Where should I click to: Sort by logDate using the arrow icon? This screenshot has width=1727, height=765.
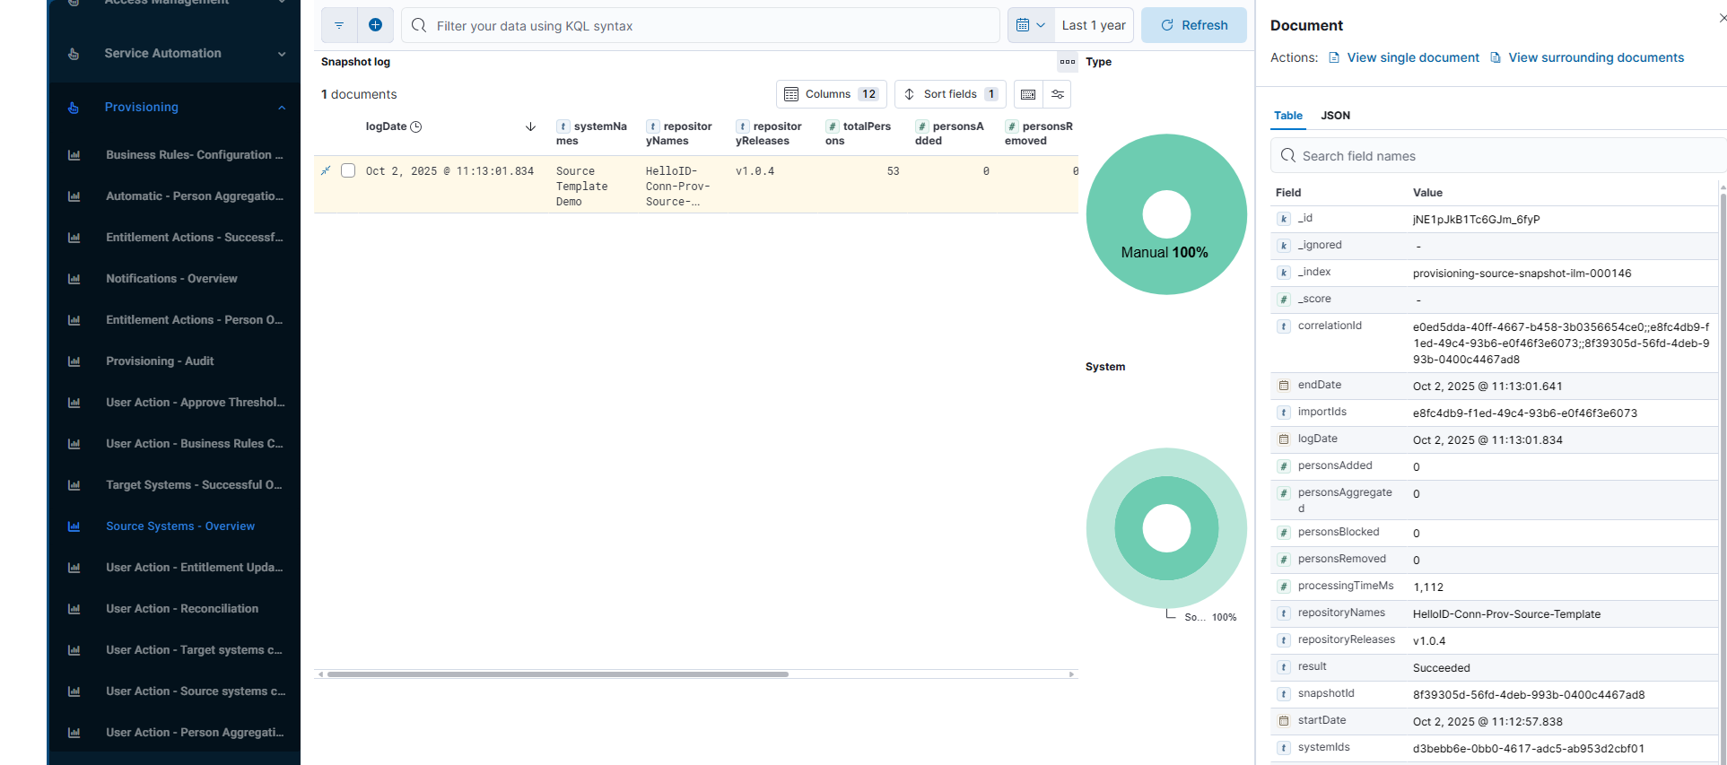(530, 126)
